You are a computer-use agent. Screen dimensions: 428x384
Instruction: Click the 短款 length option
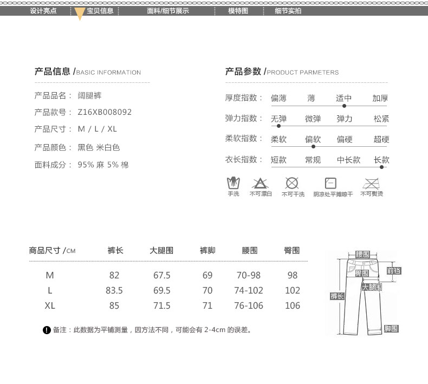278,160
